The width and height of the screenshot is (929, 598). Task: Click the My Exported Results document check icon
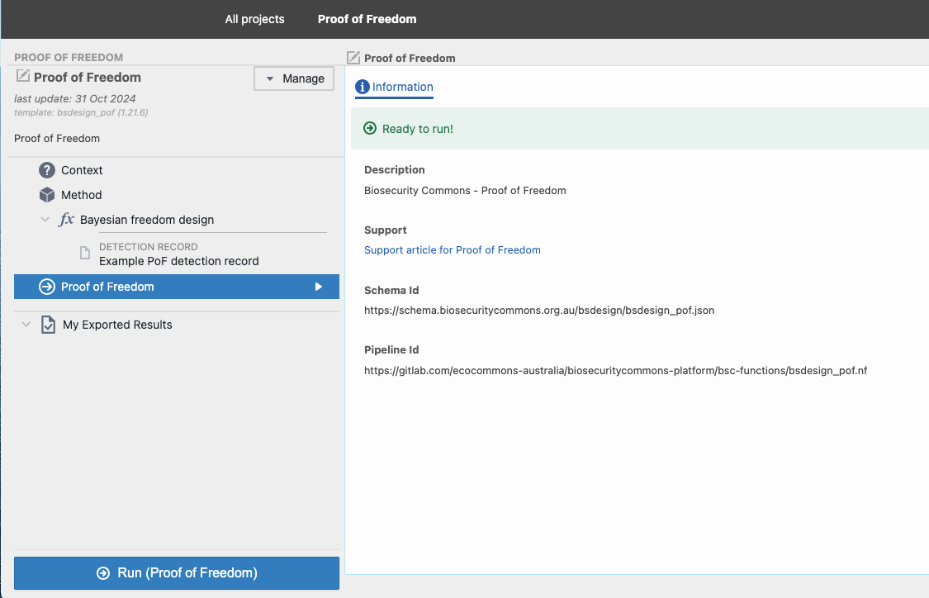click(48, 325)
